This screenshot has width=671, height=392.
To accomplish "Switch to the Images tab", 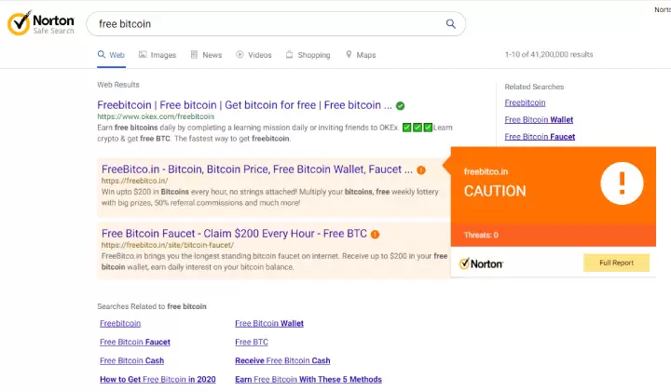I will point(157,55).
